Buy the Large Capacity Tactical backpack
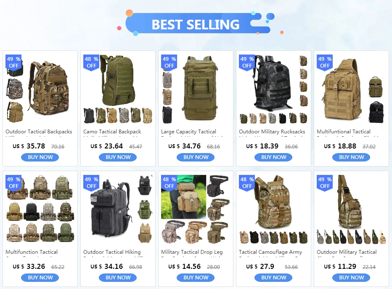This screenshot has width=392, height=289. pos(196,157)
